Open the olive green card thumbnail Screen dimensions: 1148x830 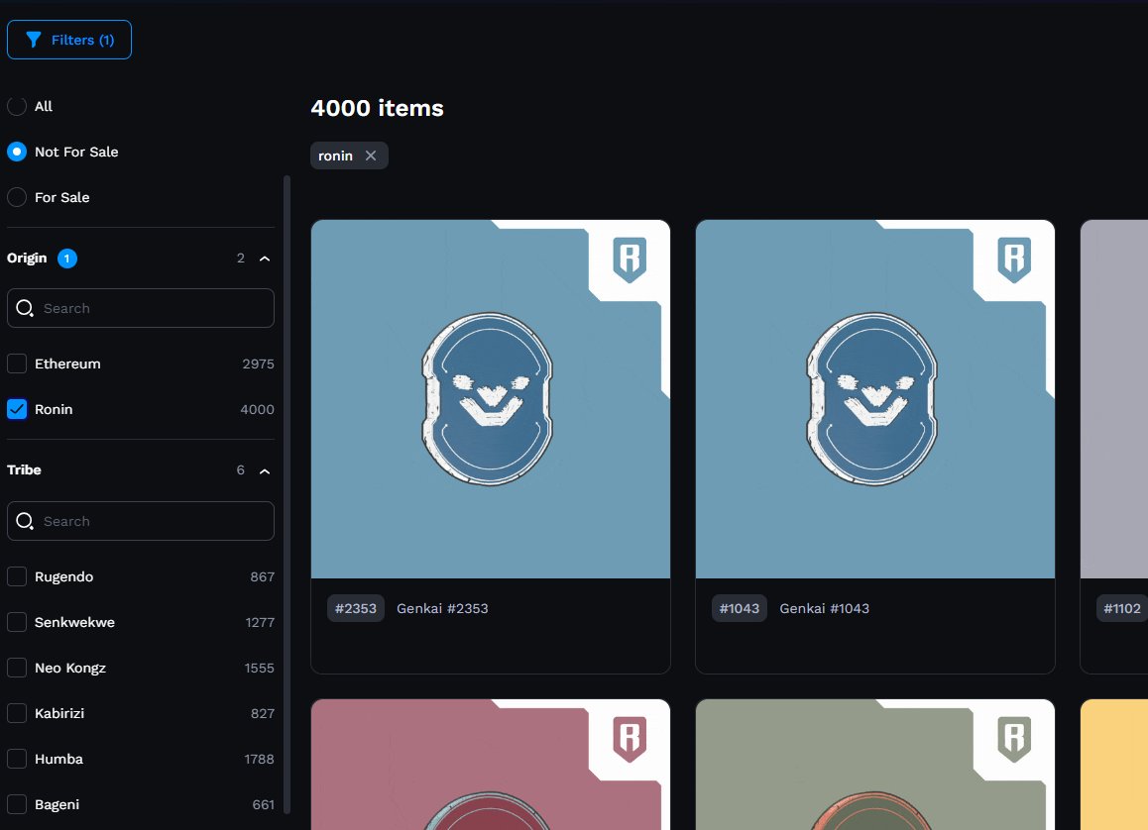[x=875, y=765]
